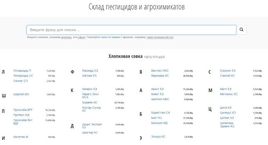Select the Фаскорд КЭ link
Screen dimensions: 268x145
pyautogui.click(x=90, y=71)
